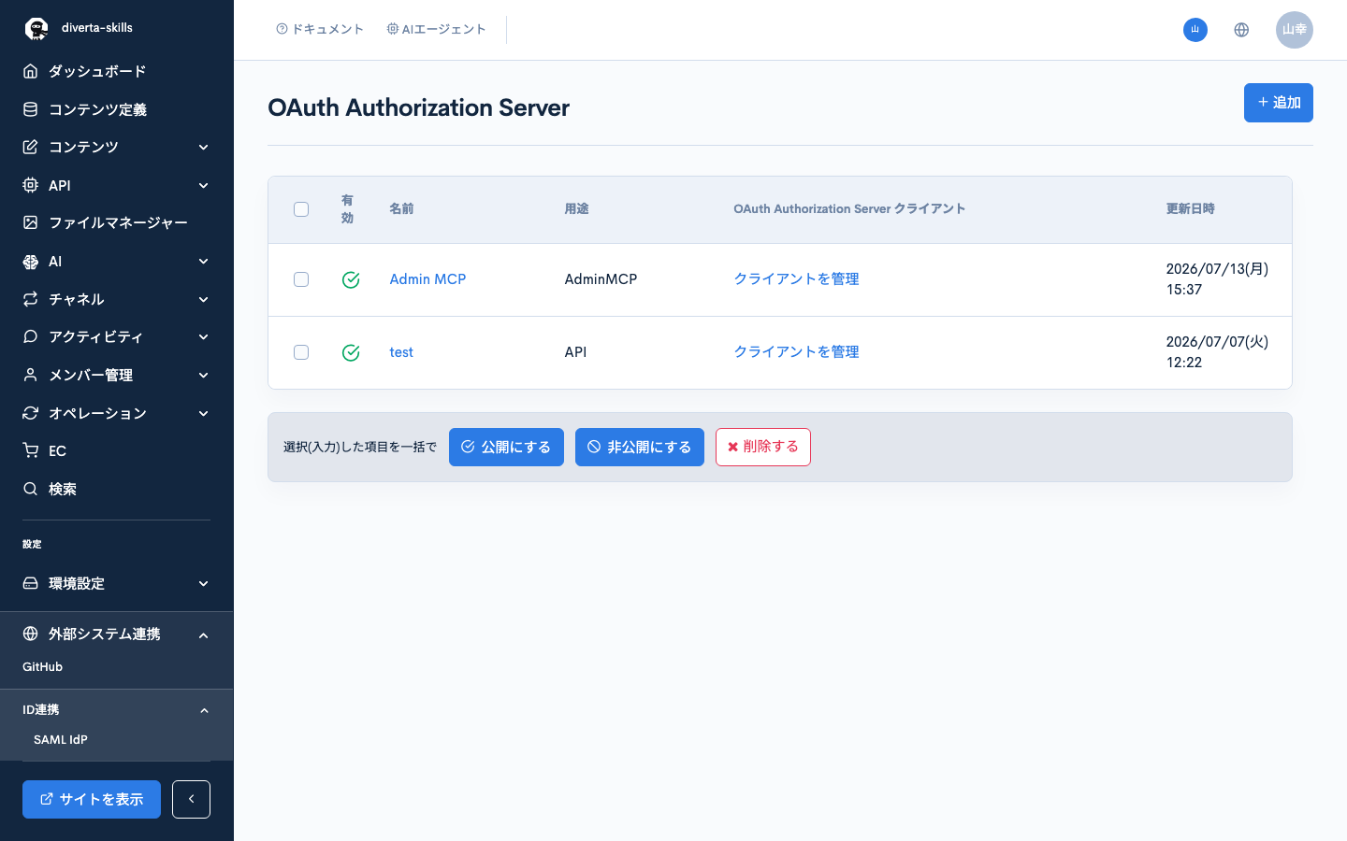Click the EC shopping cart icon

coord(31,450)
